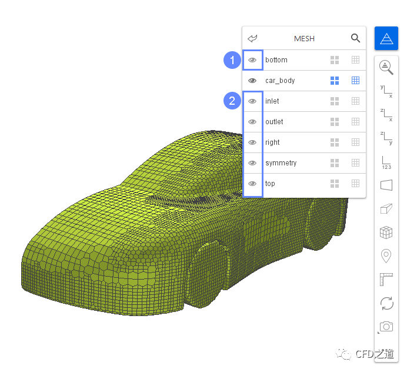
Task: Switch to the XY axis view
Action: 386,91
